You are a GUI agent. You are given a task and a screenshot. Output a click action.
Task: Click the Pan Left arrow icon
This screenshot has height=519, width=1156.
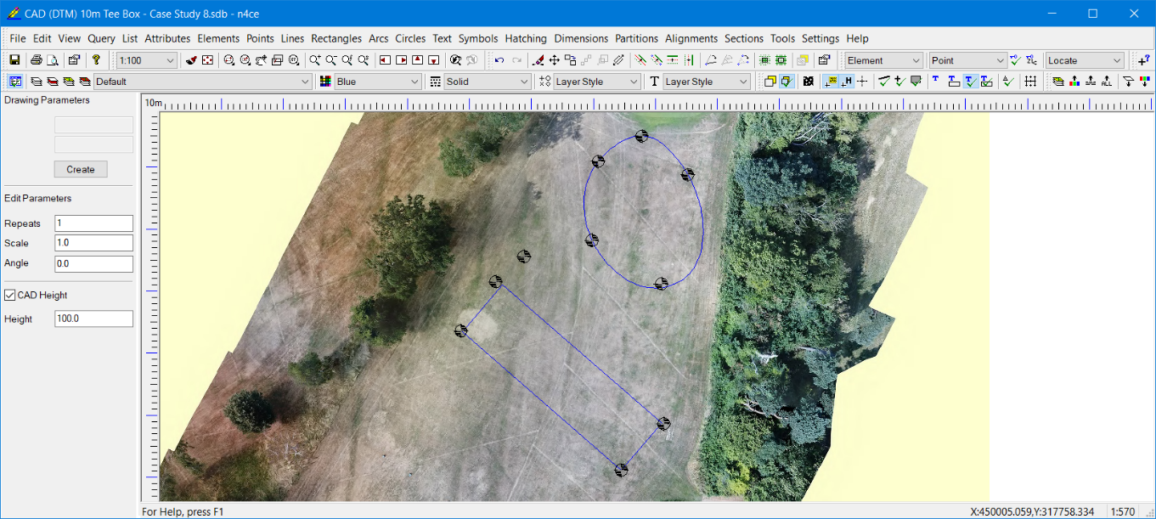pyautogui.click(x=385, y=60)
